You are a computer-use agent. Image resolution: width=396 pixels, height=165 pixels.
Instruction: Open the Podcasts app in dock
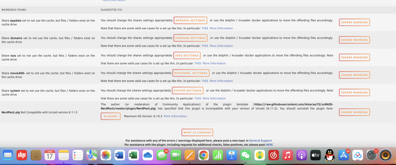click(301, 155)
